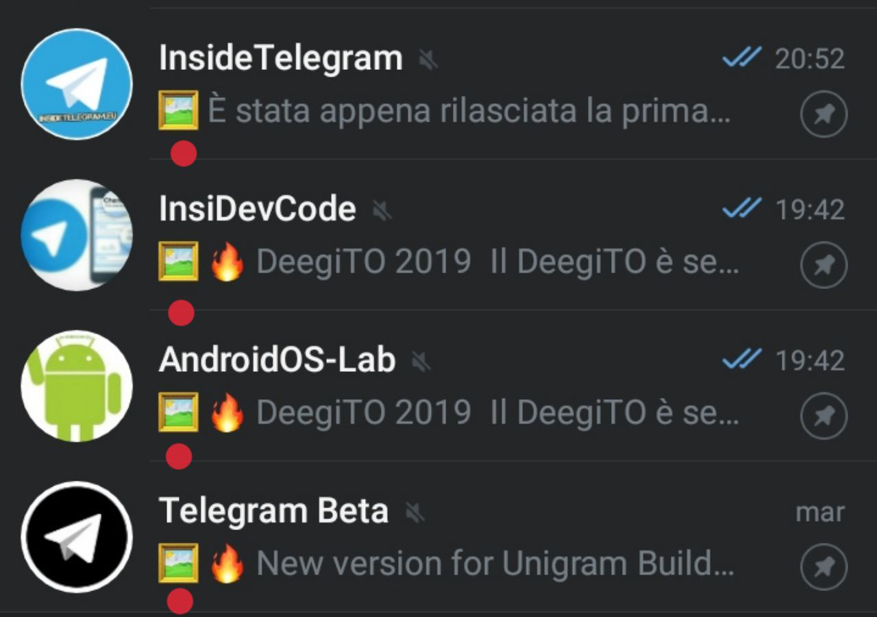Click the muted speaker icon beside Telegram Beta
Image resolution: width=877 pixels, height=617 pixels.
click(x=415, y=512)
